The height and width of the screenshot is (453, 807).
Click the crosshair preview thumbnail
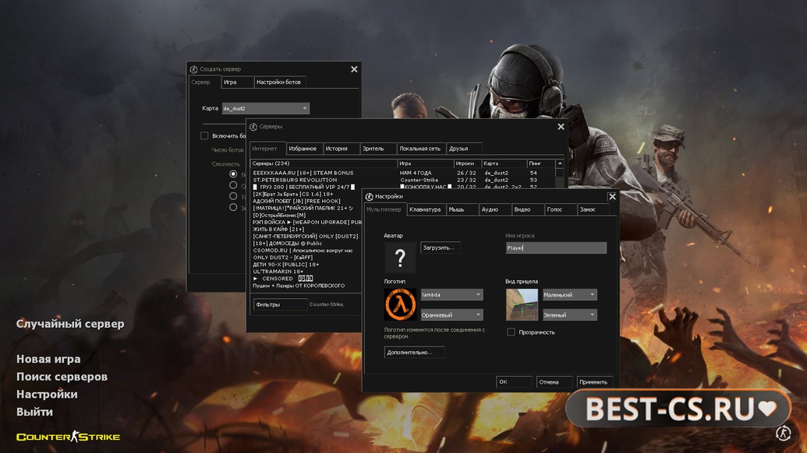[x=522, y=304]
